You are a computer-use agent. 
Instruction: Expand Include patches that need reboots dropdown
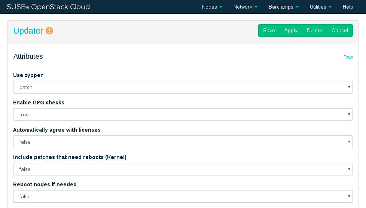pyautogui.click(x=183, y=169)
